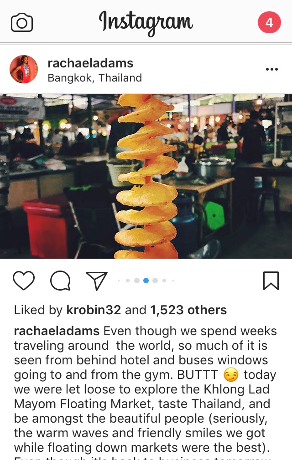View the 1,523 others likes list
Image resolution: width=292 pixels, height=460 pixels.
(188, 310)
